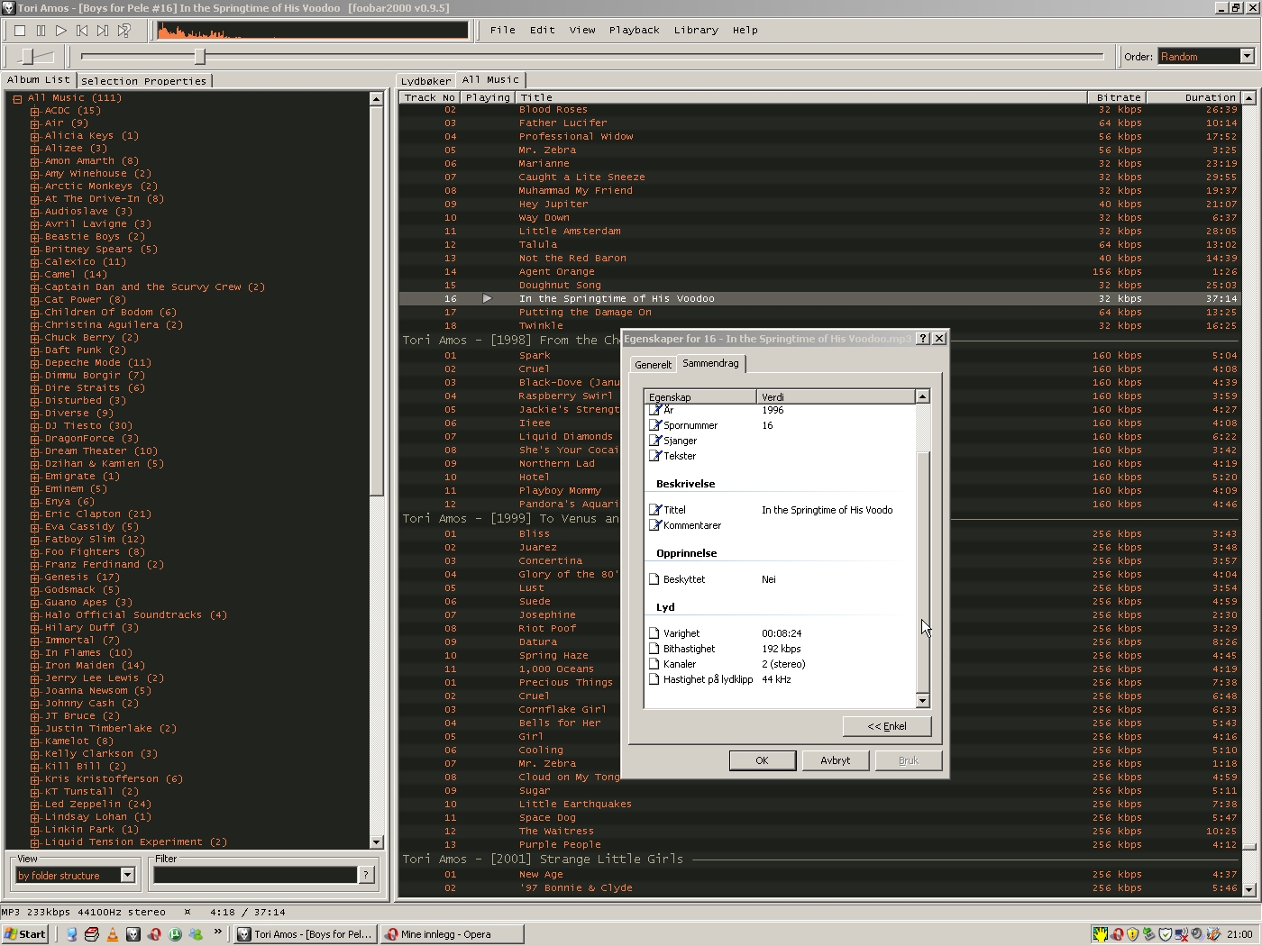This screenshot has height=946, width=1262.
Task: Click the Bithastighet property document icon
Action: (654, 649)
